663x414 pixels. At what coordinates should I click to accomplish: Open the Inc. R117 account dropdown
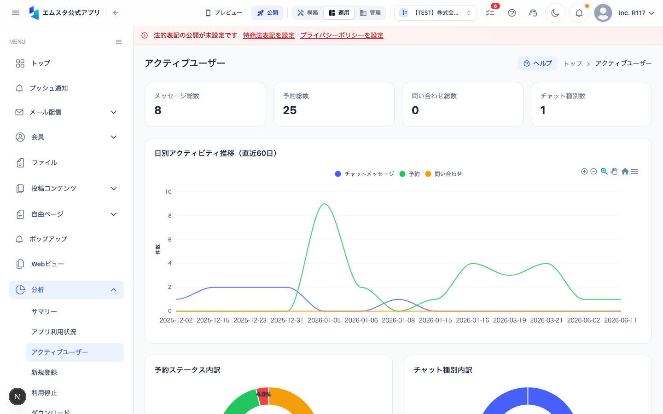tap(636, 13)
